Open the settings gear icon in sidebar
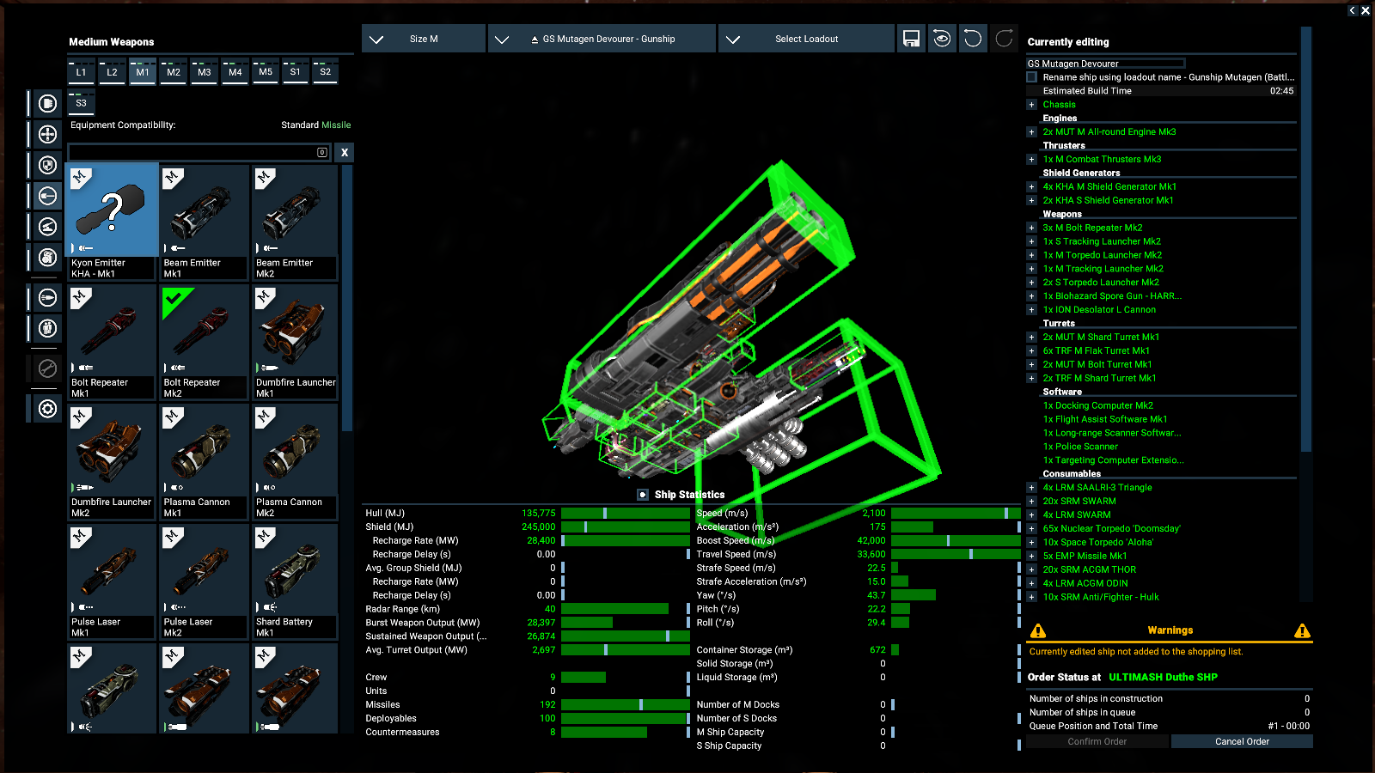The image size is (1375, 773). 48,409
